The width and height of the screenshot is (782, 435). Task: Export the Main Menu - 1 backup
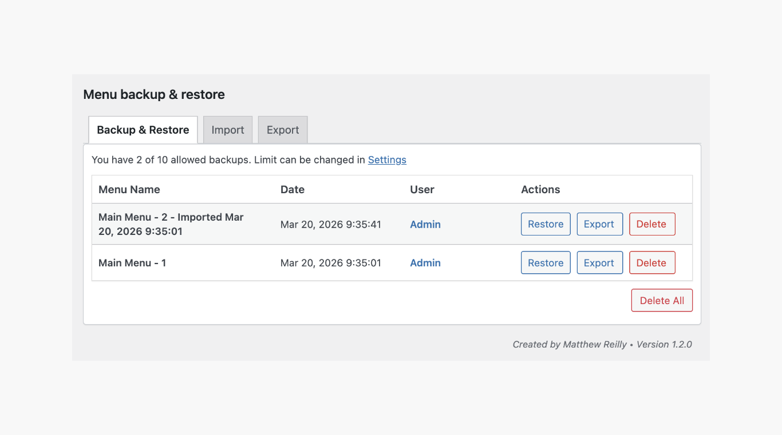[599, 263]
